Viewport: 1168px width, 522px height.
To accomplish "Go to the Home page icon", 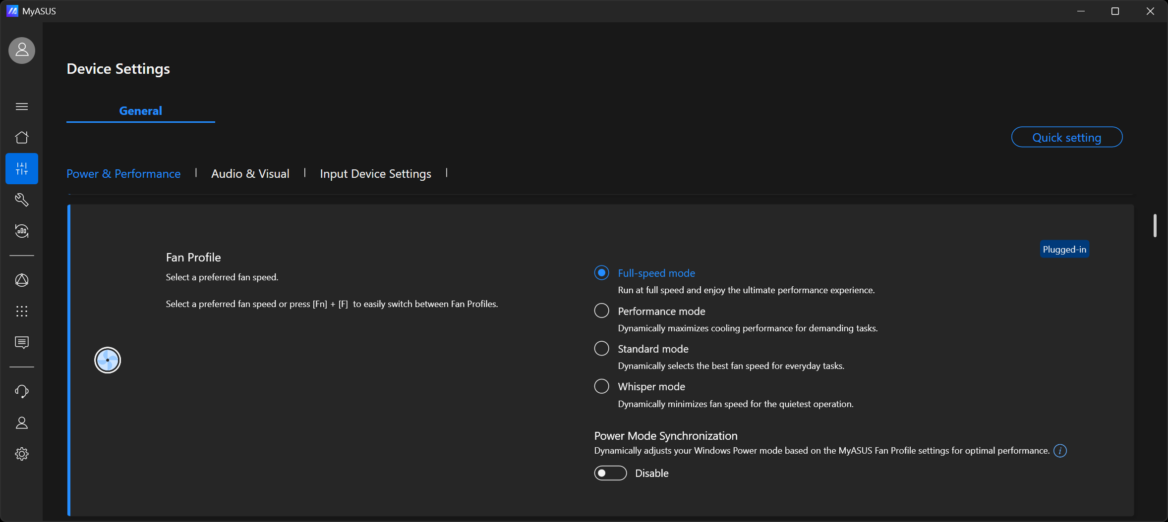I will pos(22,137).
